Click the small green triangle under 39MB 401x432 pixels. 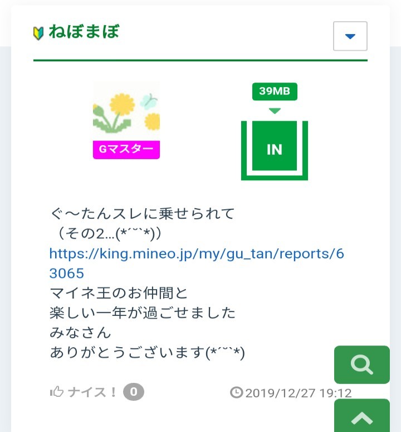pyautogui.click(x=275, y=111)
